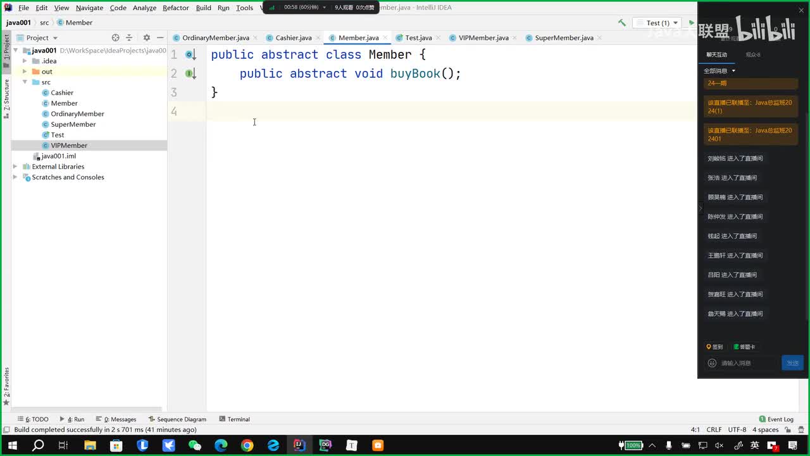The image size is (810, 456).
Task: Switch to the Test.java tab
Action: [418, 38]
